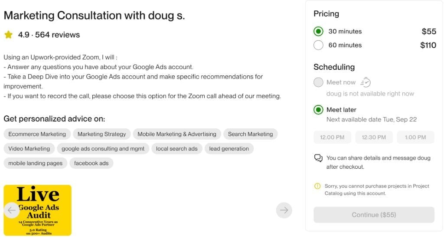Click the Scheduling heading
The height and width of the screenshot is (239, 444).
pyautogui.click(x=334, y=67)
